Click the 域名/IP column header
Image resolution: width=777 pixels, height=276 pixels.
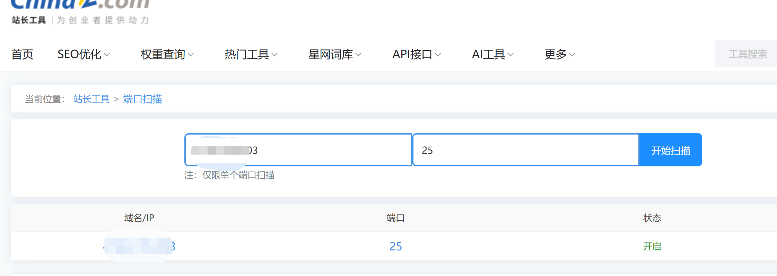click(x=139, y=218)
